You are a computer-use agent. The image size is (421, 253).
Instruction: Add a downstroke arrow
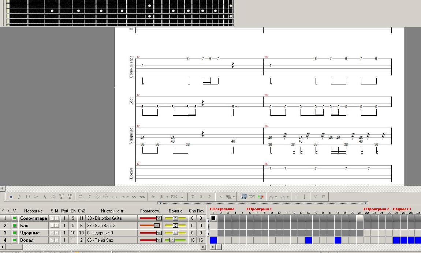(x=304, y=197)
